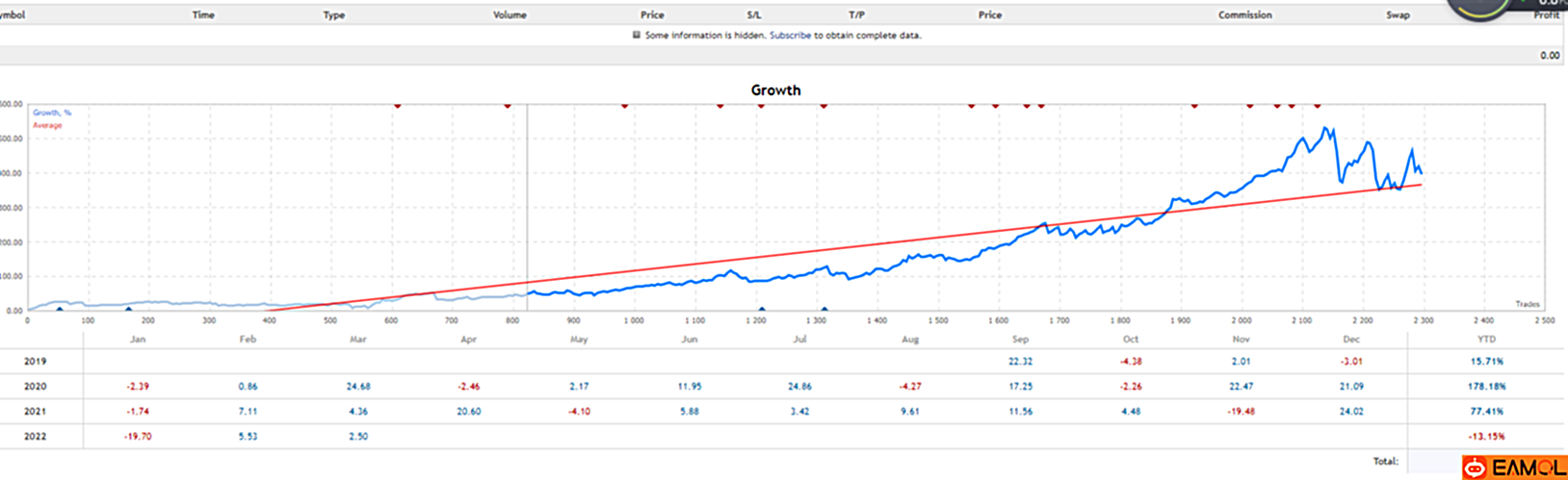The width and height of the screenshot is (1568, 480).
Task: Click the blue bottom marker near 1300 trades
Action: click(824, 309)
